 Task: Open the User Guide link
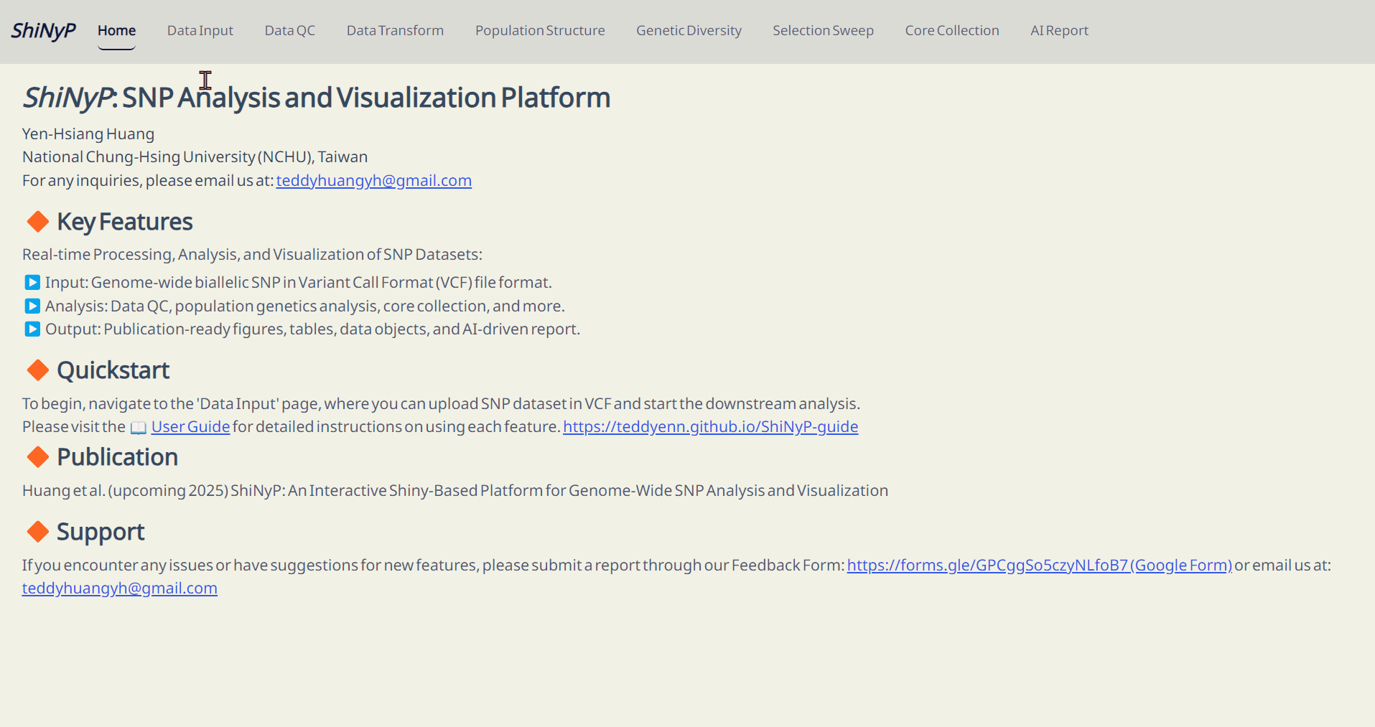[x=190, y=427]
